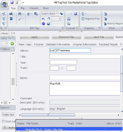The height and width of the screenshot is (132, 123).
Task: Click the Refresh button in Options
Action: click(9, 128)
